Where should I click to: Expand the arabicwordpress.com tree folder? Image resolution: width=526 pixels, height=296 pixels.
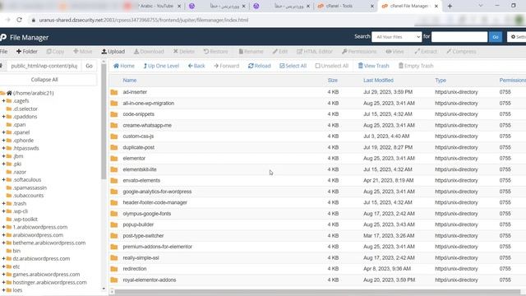tap(3, 235)
